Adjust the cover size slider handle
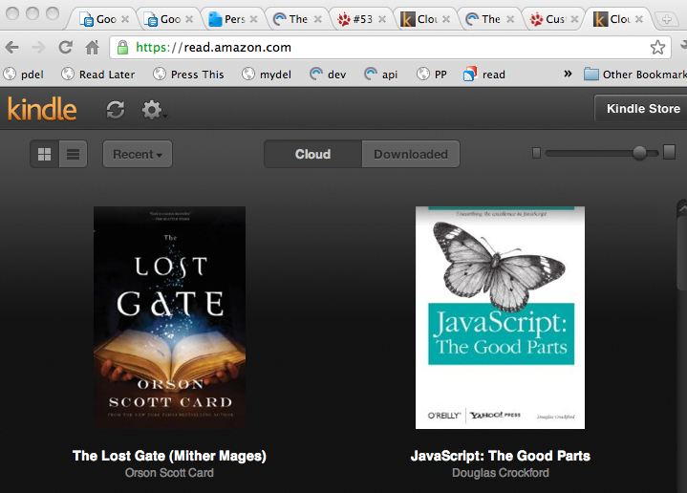This screenshot has height=493, width=687. 639,153
